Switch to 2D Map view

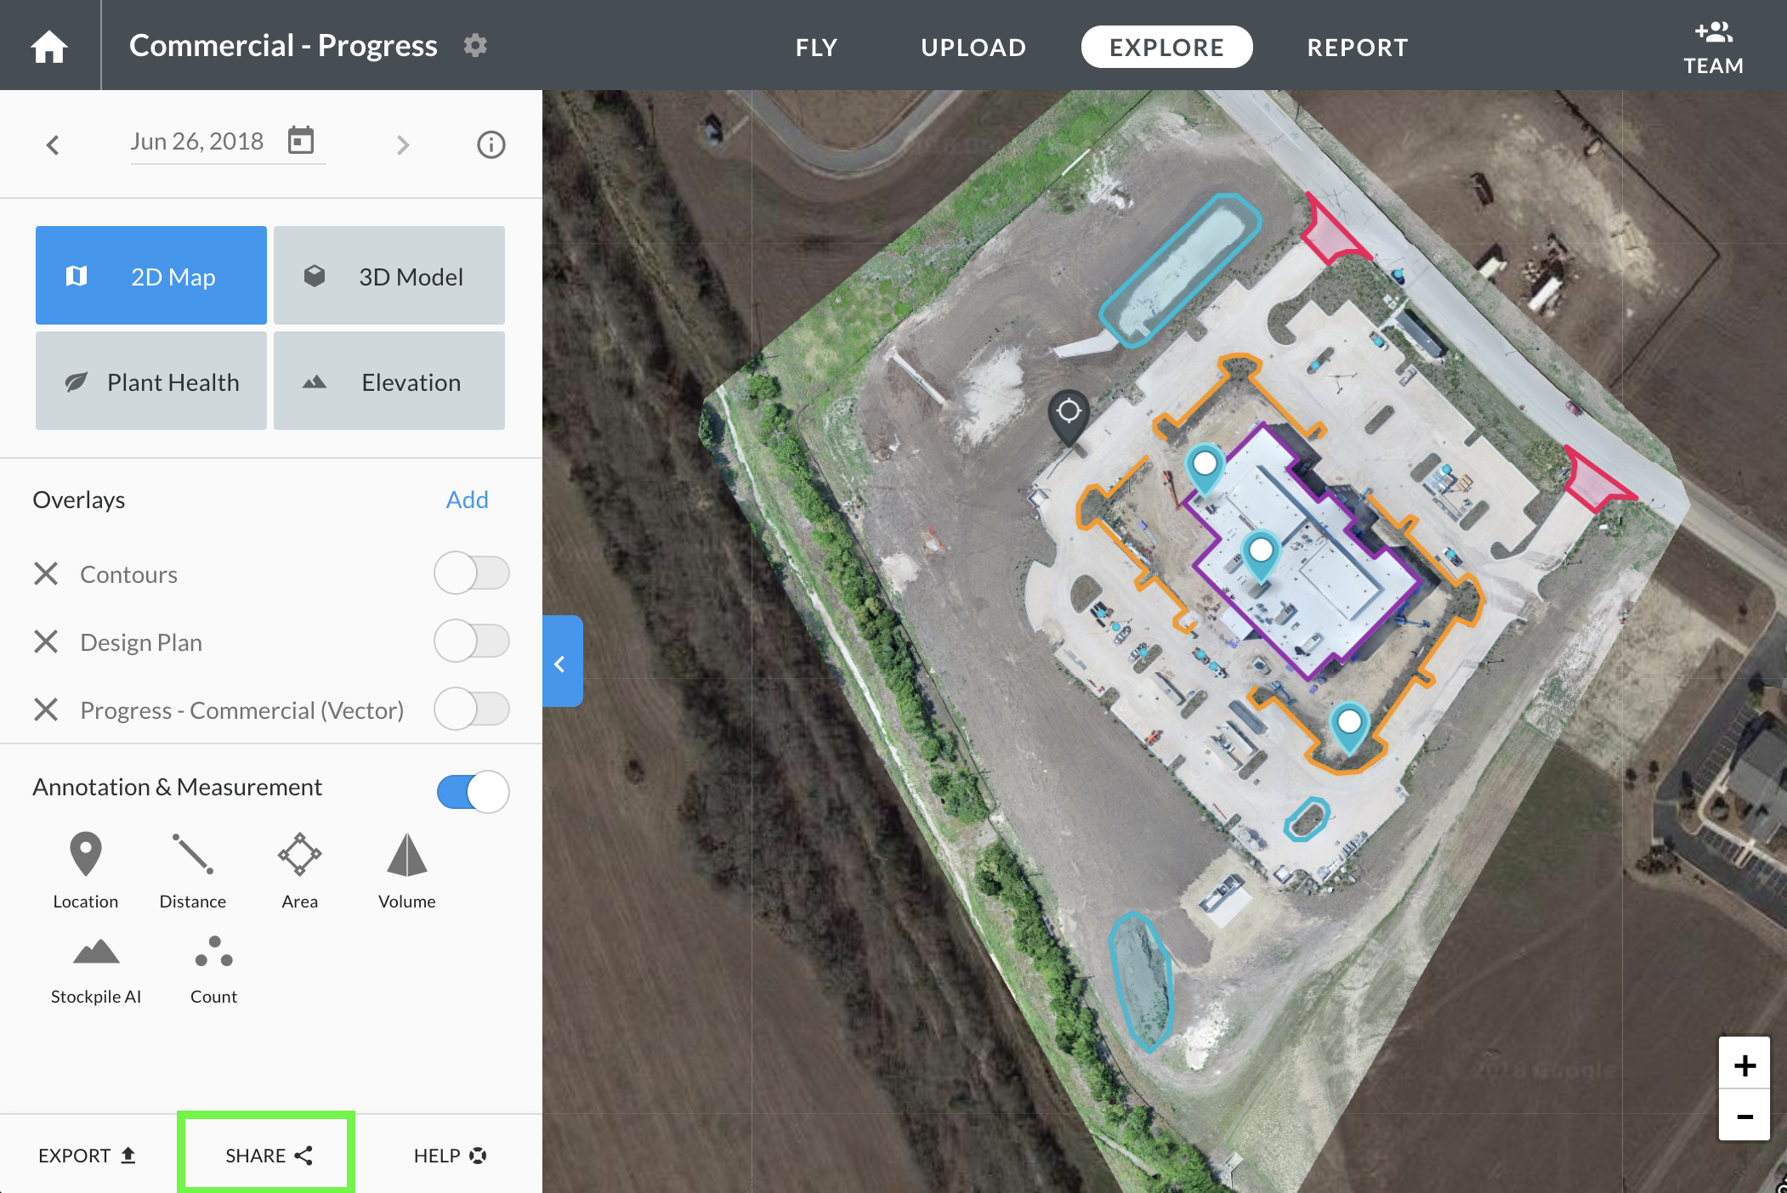pos(151,275)
